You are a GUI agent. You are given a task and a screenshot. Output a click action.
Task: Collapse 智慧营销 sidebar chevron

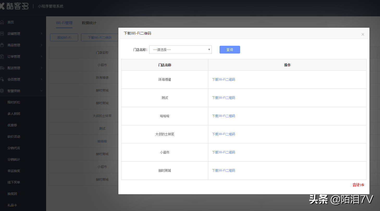[41, 91]
